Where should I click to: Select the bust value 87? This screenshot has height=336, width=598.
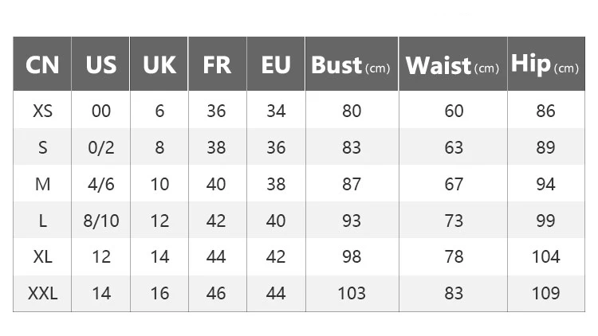[352, 184]
